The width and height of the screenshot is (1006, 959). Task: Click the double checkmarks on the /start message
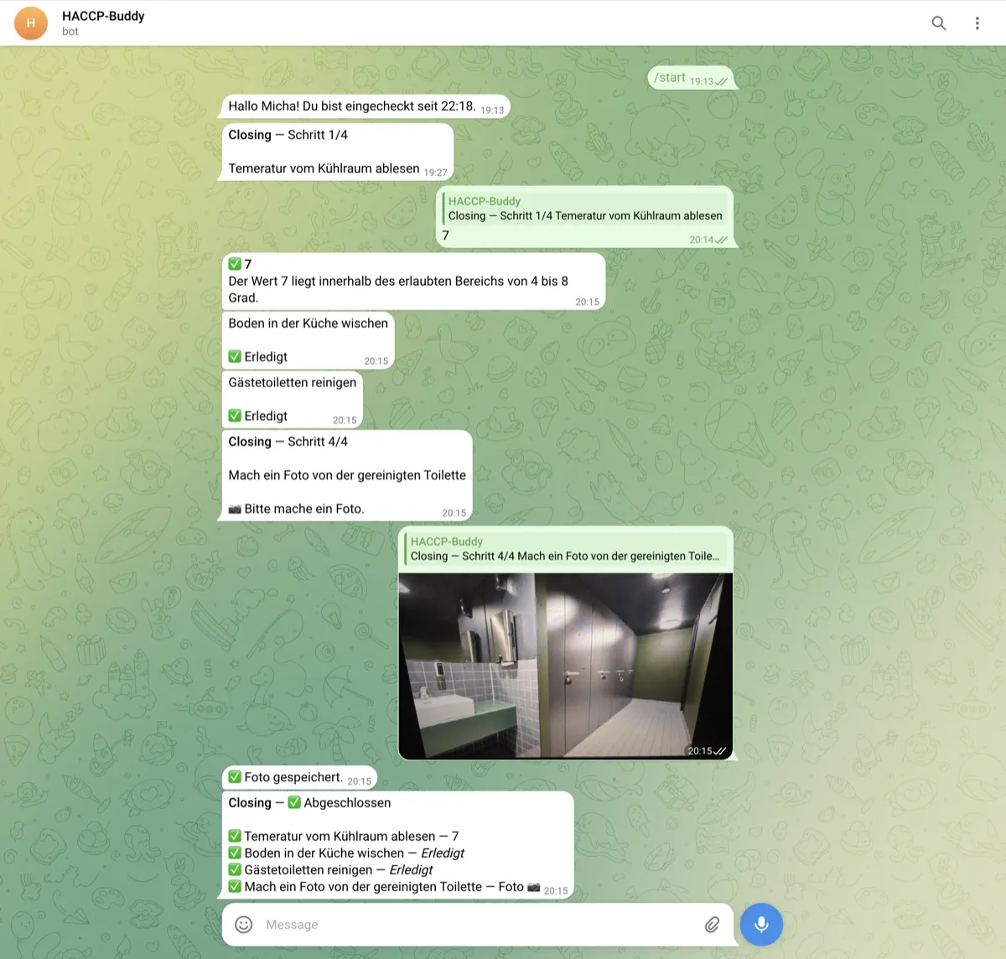tap(721, 80)
